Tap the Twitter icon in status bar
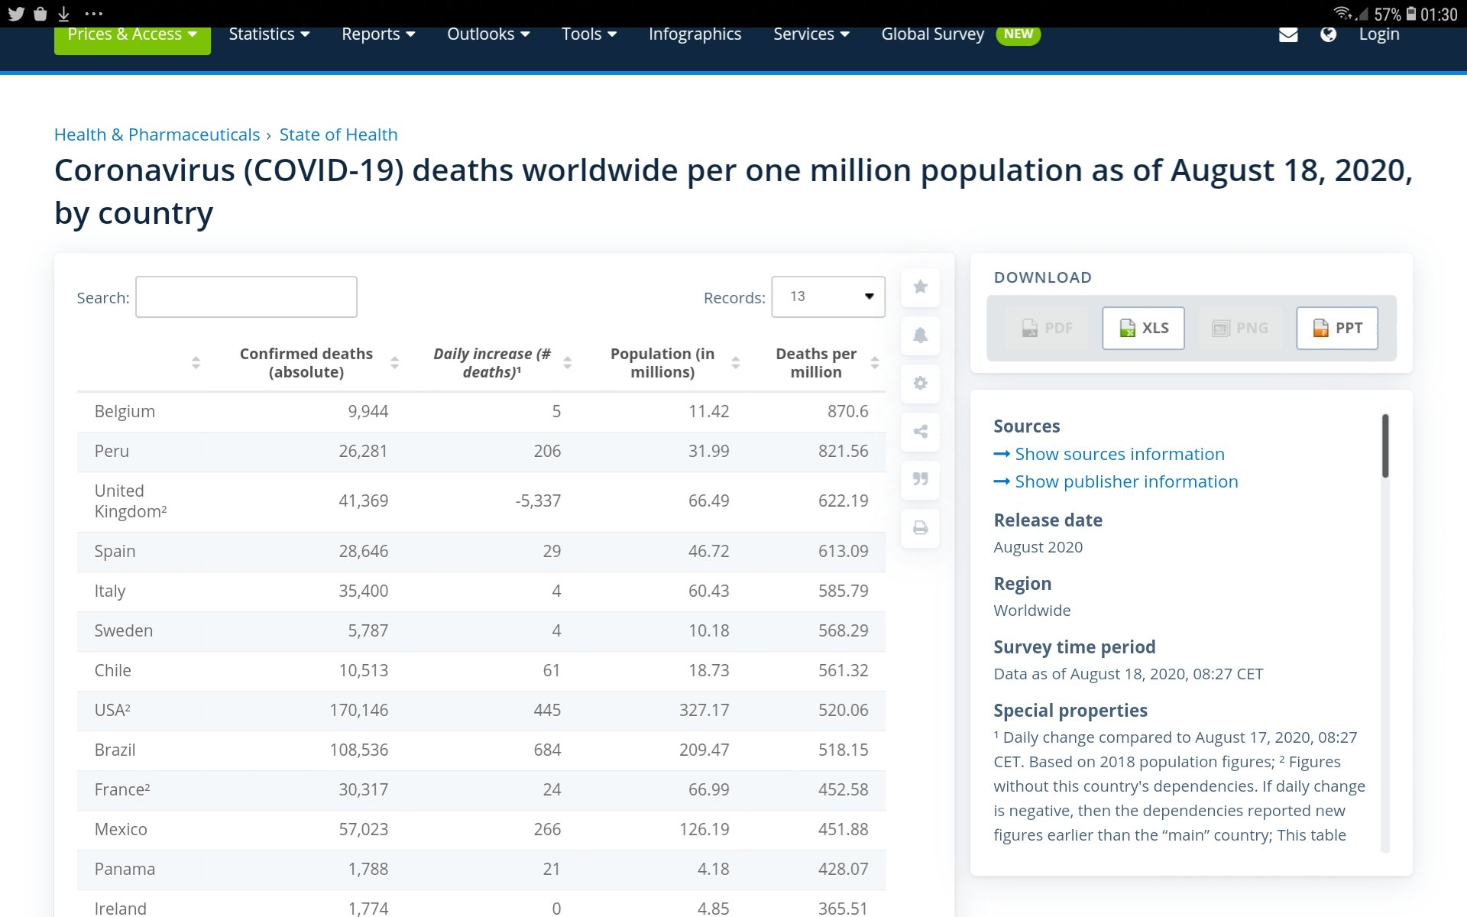 16,14
